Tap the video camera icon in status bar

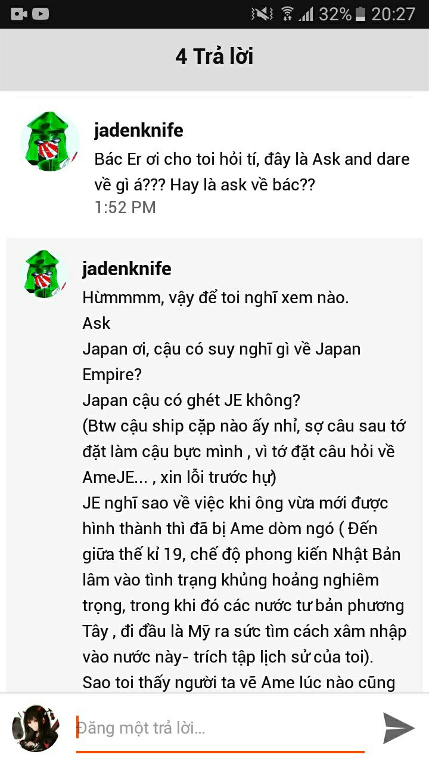tap(19, 13)
